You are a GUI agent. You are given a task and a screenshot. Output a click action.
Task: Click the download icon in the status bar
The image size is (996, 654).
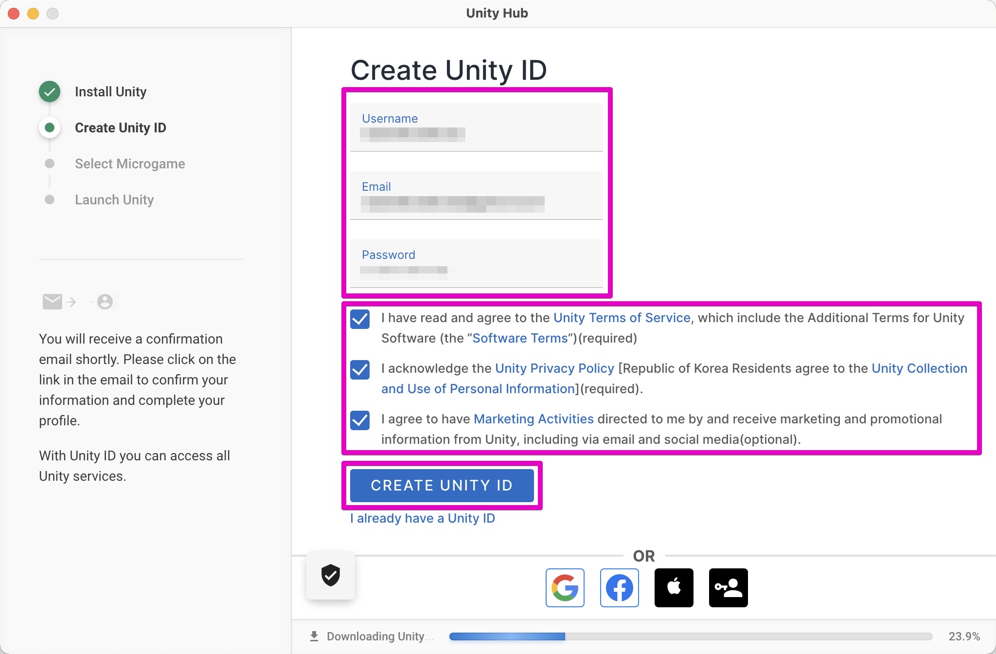pyautogui.click(x=314, y=636)
